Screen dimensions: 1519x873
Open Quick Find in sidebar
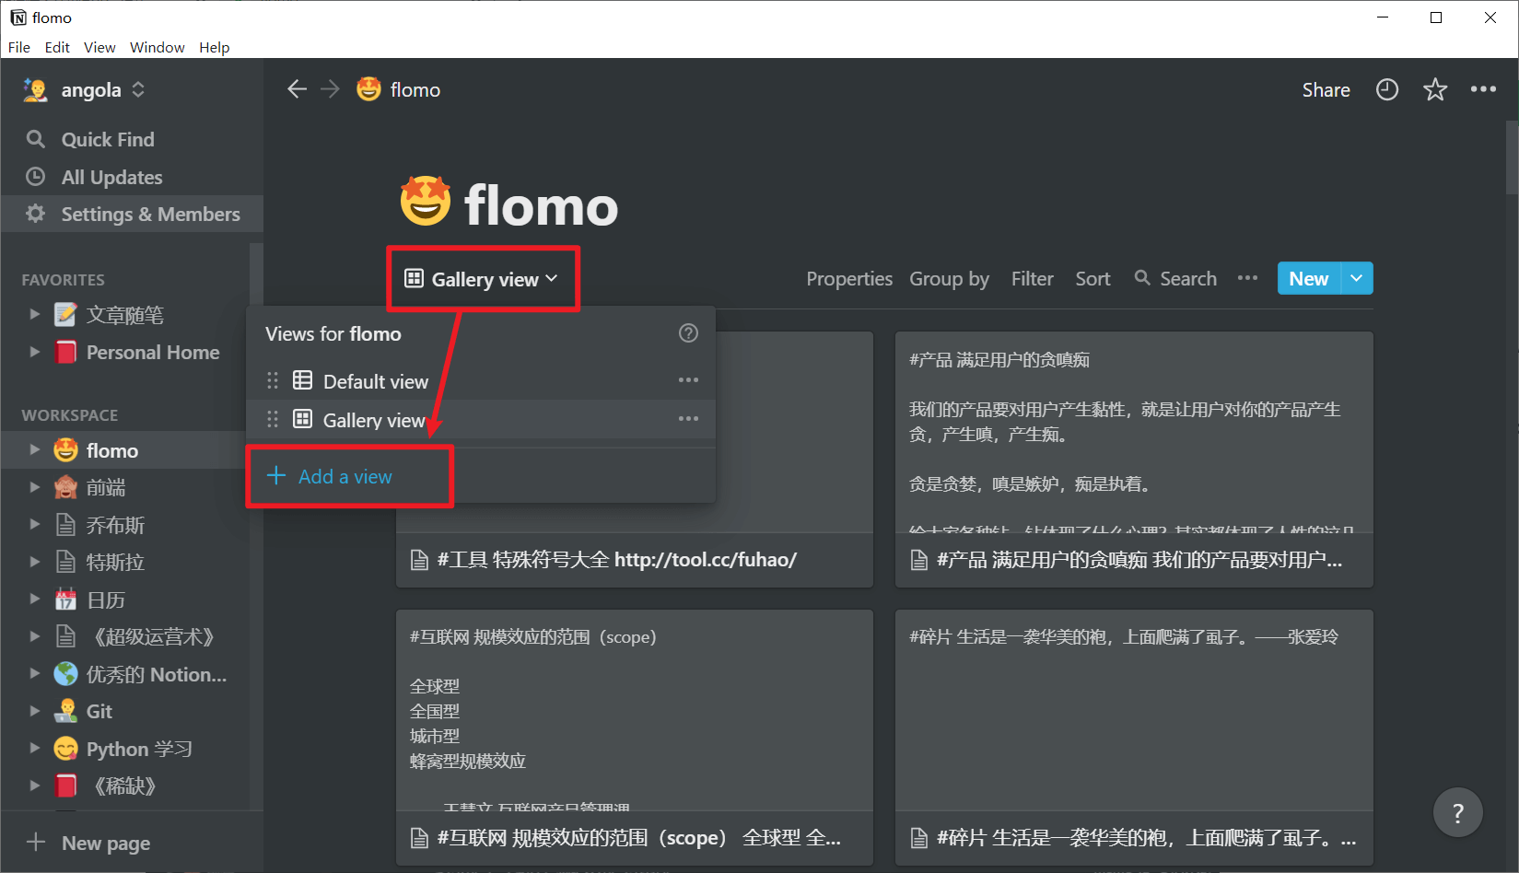coord(132,139)
